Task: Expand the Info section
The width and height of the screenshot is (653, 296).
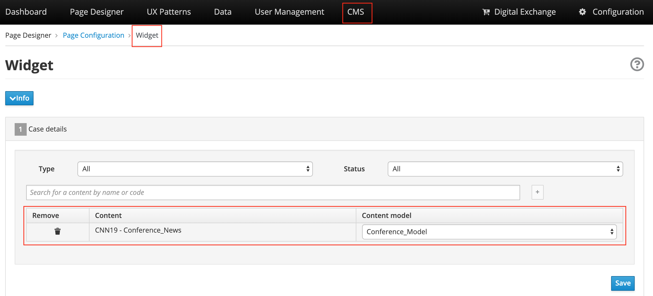Action: 19,98
